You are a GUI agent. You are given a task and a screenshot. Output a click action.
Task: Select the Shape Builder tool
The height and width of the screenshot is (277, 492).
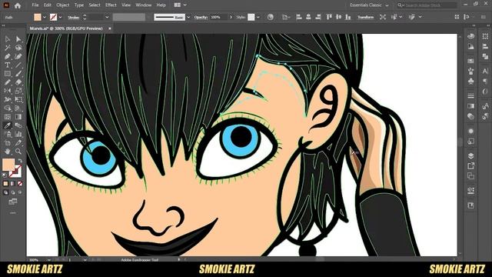8,108
